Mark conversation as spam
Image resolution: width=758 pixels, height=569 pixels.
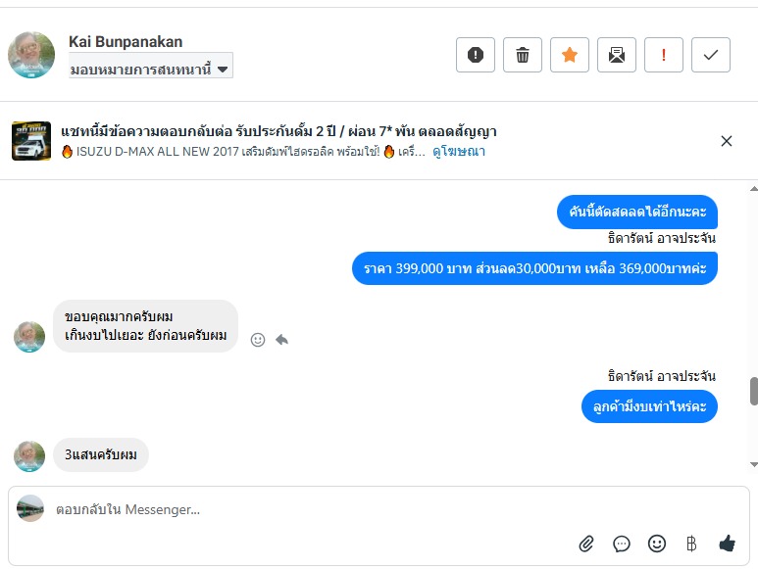pos(476,55)
